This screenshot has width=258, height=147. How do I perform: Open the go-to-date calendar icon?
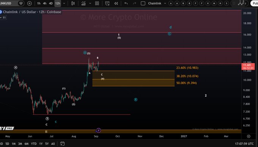(x=62, y=144)
